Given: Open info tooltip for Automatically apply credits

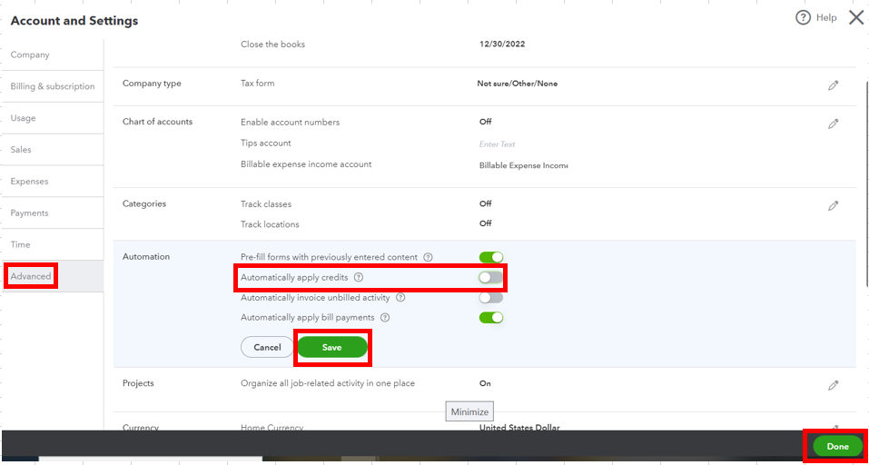Looking at the screenshot, I should (x=359, y=277).
